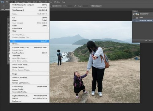Choose Clear from the Edit menu
Image resolution: width=153 pixels, height=111 pixels.
click(29, 31)
